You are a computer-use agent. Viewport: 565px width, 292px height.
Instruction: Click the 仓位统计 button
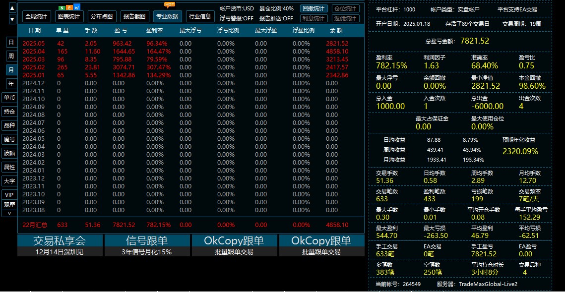(345, 8)
